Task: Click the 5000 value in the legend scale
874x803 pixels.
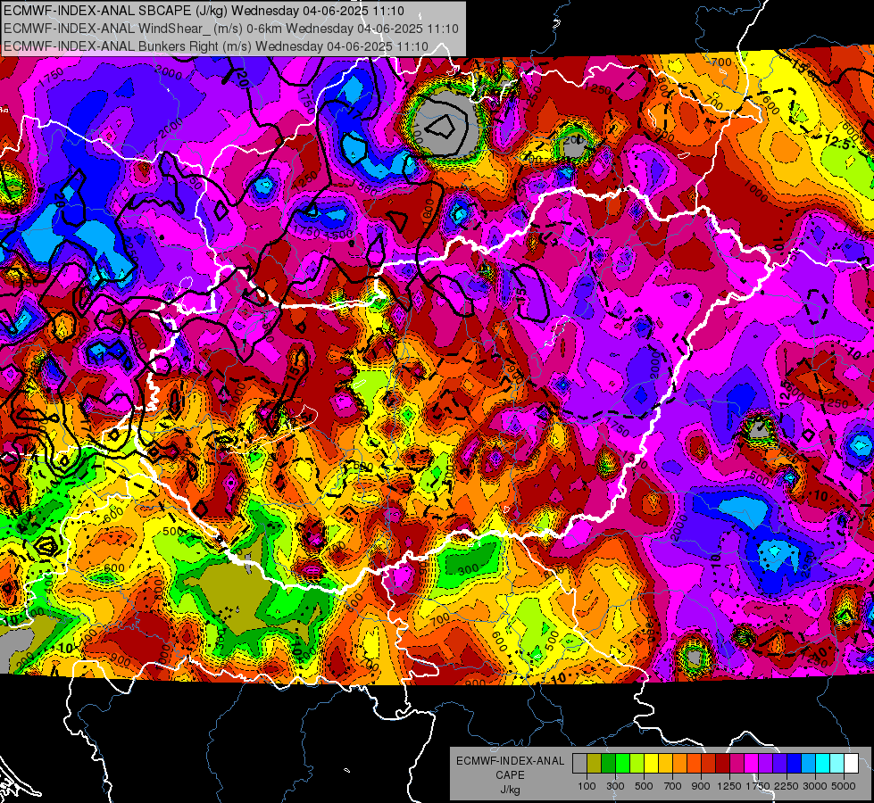Action: [844, 786]
